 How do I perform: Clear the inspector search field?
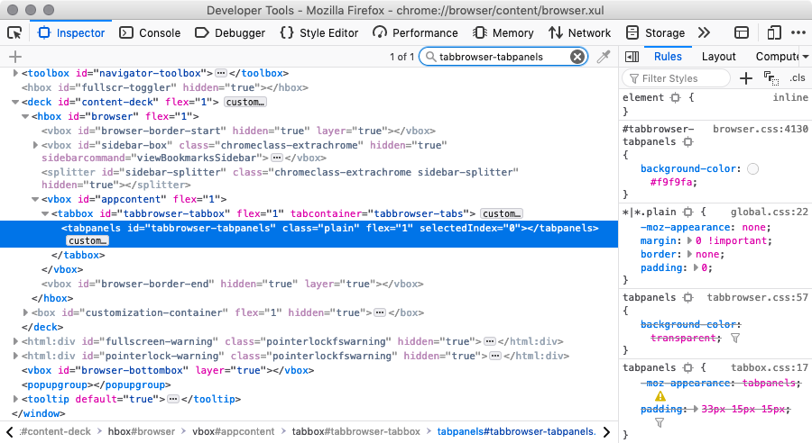tap(577, 57)
